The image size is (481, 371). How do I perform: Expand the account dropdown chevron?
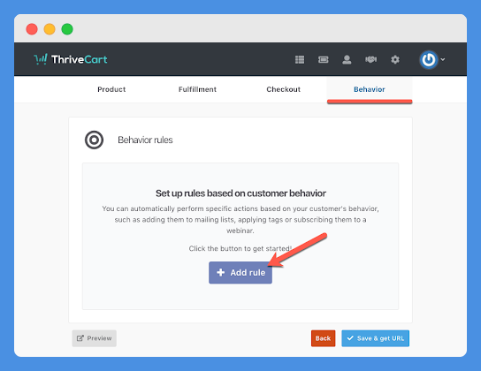pos(443,59)
